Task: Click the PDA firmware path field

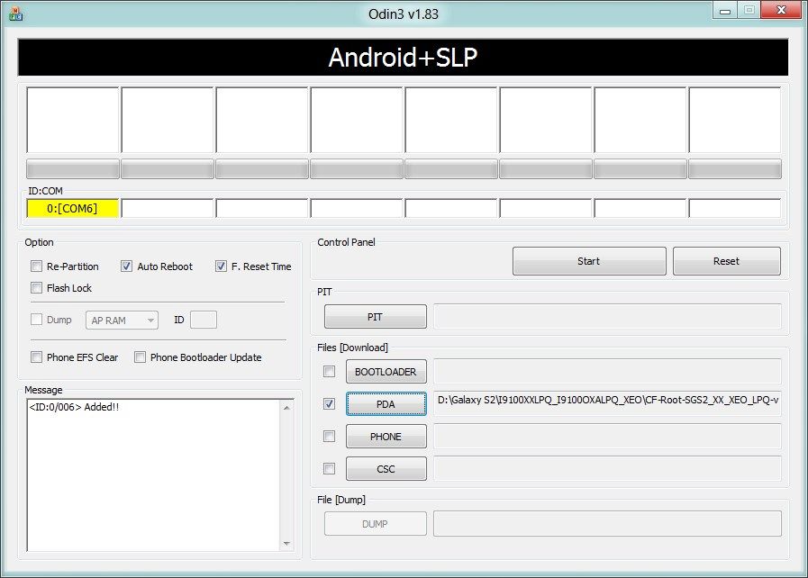Action: [607, 403]
